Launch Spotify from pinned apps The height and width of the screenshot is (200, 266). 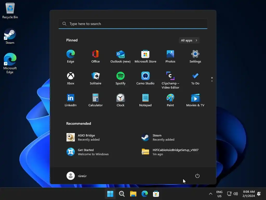tap(121, 78)
